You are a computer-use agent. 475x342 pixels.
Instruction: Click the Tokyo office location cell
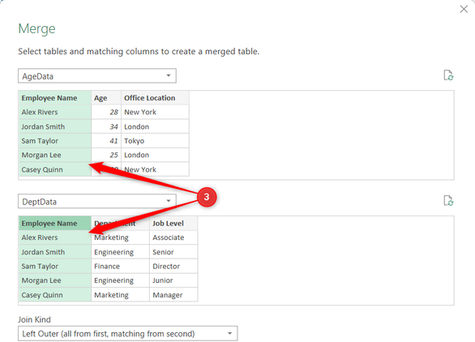pyautogui.click(x=155, y=141)
